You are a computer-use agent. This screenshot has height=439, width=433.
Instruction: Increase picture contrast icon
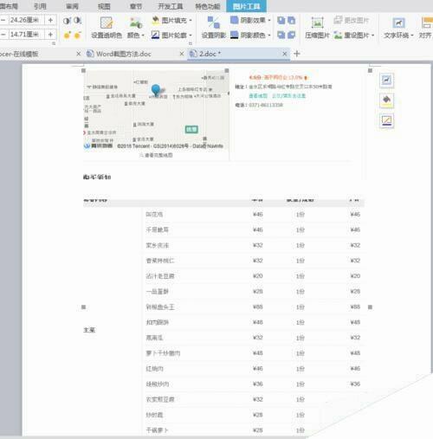pyautogui.click(x=67, y=21)
